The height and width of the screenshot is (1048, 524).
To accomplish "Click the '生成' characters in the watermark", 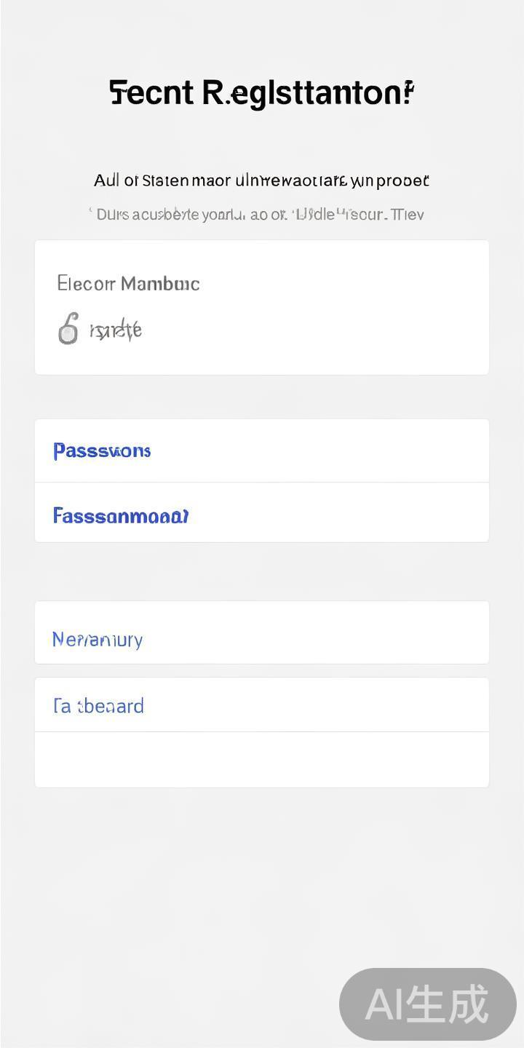I will [448, 1004].
